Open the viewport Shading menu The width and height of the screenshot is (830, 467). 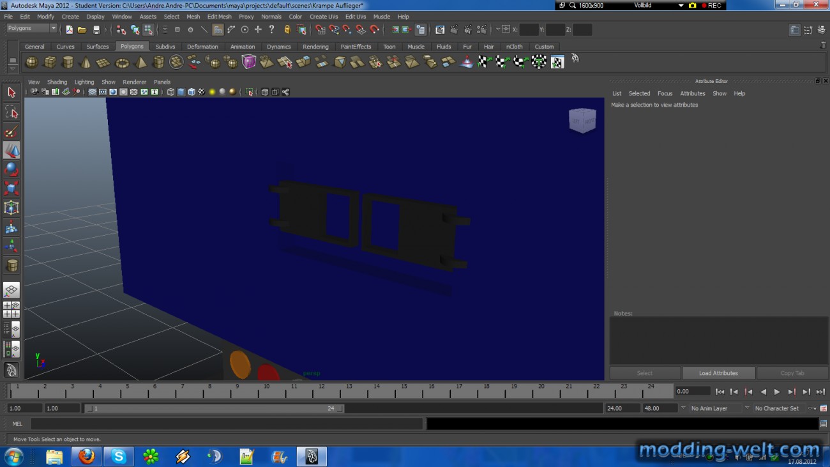pyautogui.click(x=57, y=82)
